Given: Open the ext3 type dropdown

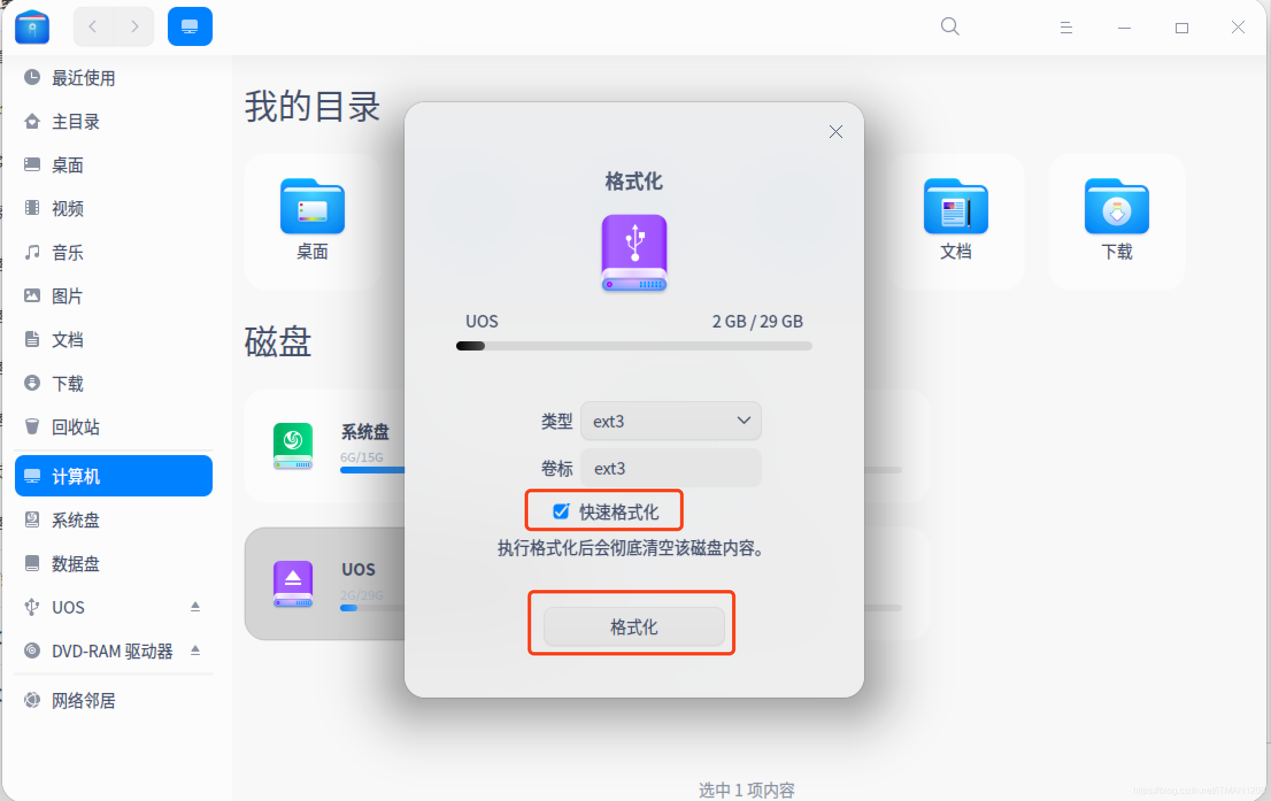Looking at the screenshot, I should point(670,421).
